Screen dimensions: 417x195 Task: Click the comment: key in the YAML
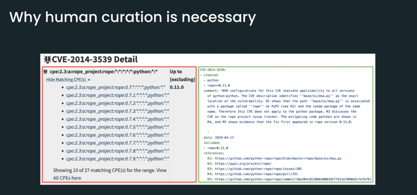(x=211, y=91)
